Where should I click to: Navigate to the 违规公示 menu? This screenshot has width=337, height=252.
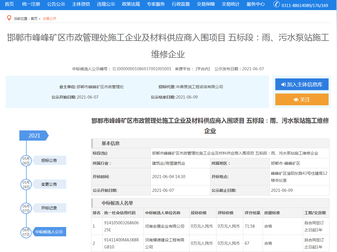[x=106, y=4]
